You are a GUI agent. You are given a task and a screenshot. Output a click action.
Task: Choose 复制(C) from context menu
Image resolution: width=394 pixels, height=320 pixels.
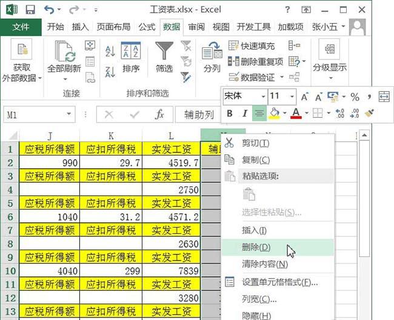click(x=278, y=160)
